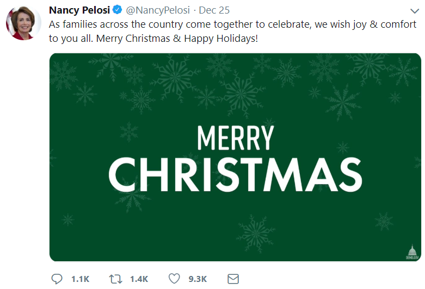
Task: Click the snowflake at the image's bottom center
Action: [256, 234]
